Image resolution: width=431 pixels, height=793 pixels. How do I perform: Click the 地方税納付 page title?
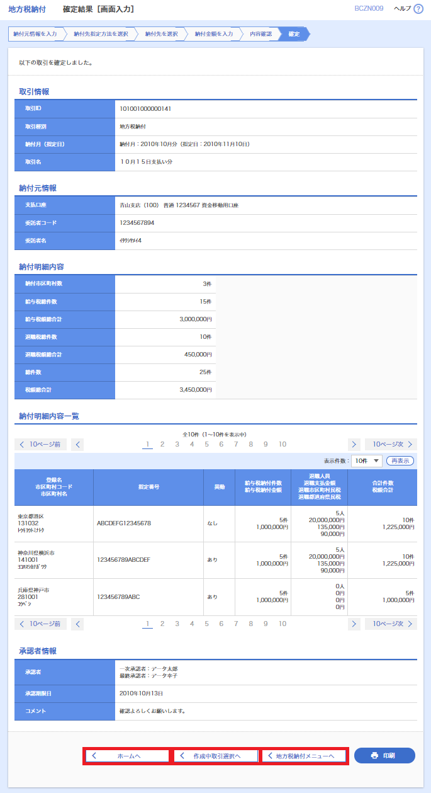(27, 9)
